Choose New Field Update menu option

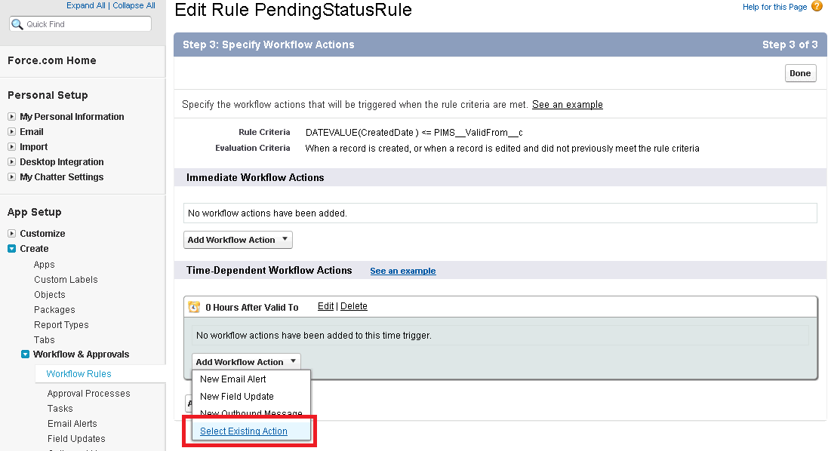(x=236, y=397)
